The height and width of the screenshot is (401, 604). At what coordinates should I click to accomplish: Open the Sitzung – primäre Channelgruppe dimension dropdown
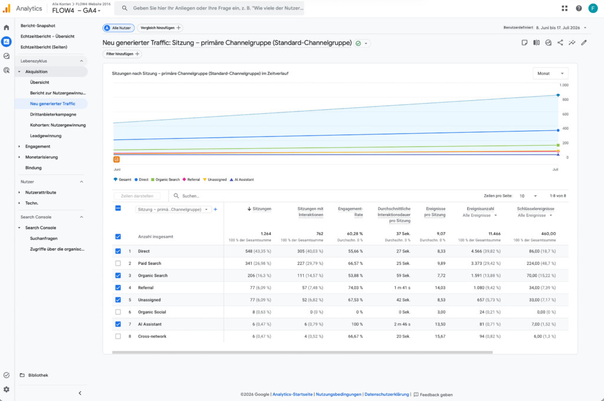[173, 209]
